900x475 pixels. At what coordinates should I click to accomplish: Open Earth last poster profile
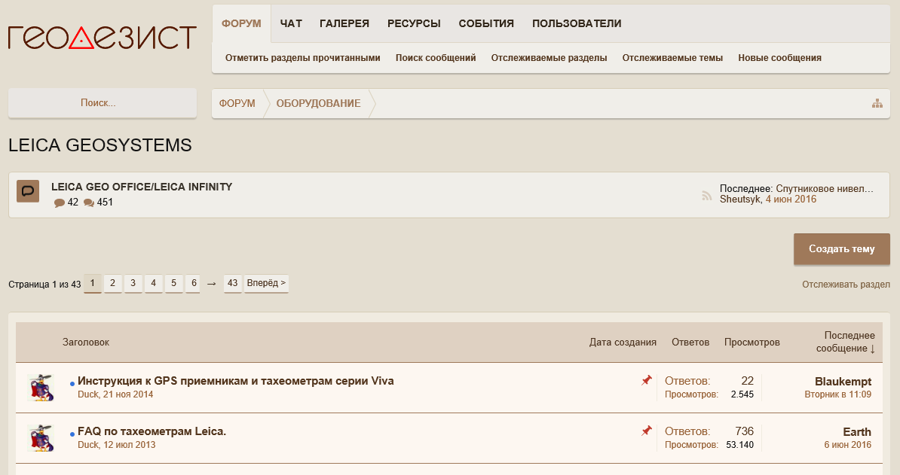857,432
